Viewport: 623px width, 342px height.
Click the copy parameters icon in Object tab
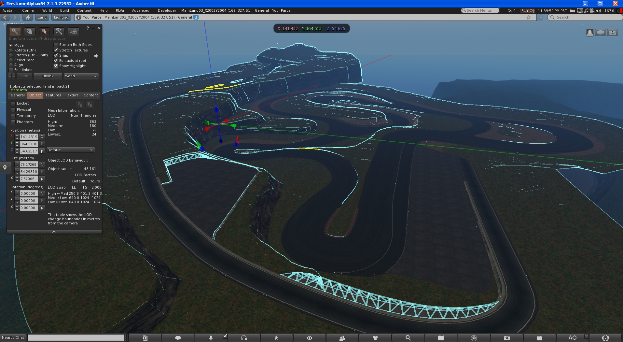click(80, 104)
